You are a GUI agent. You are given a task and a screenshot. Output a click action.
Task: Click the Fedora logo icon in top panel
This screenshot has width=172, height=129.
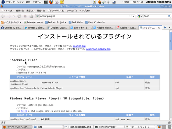pyautogui.click(x=3, y=2)
